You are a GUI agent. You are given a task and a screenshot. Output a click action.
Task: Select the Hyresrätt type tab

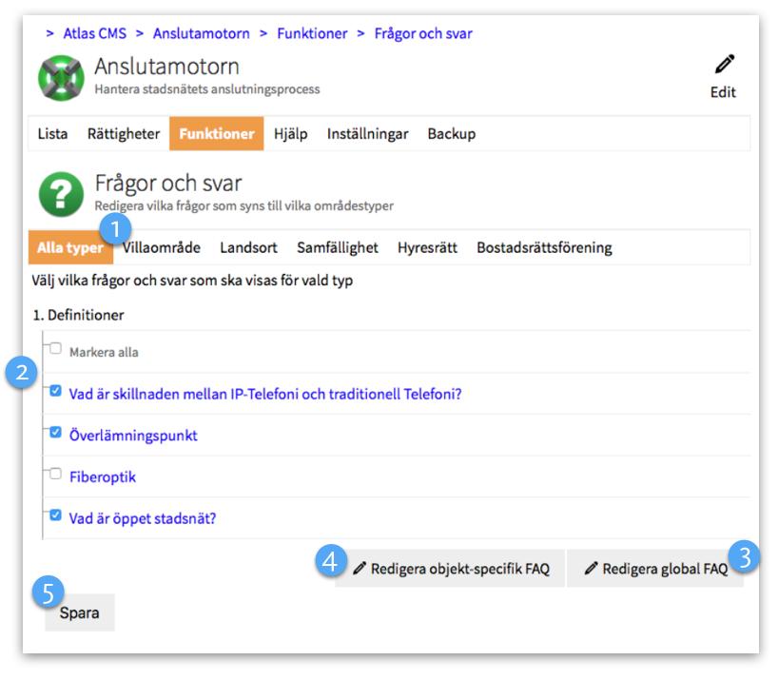427,248
